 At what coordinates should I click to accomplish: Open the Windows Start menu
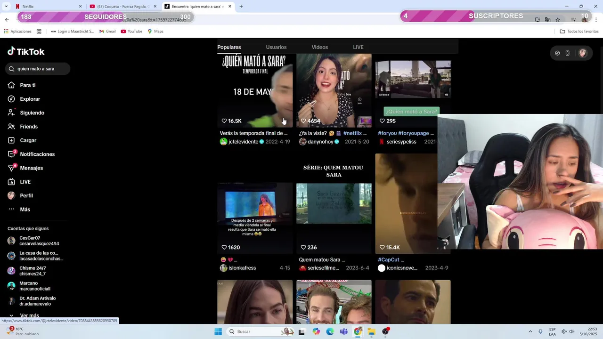[218, 331]
